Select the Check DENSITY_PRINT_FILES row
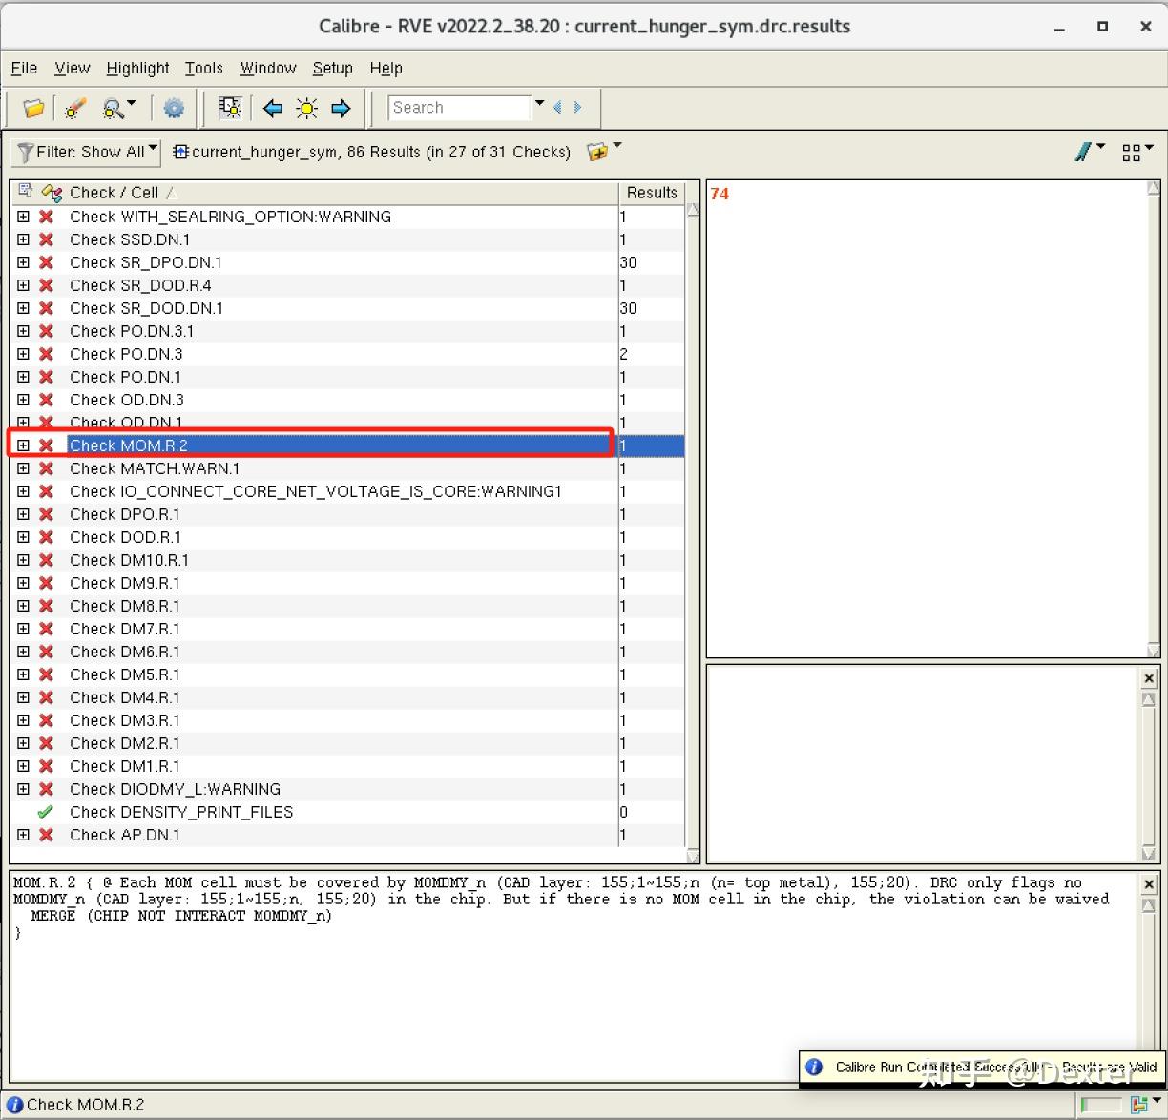 (x=181, y=812)
